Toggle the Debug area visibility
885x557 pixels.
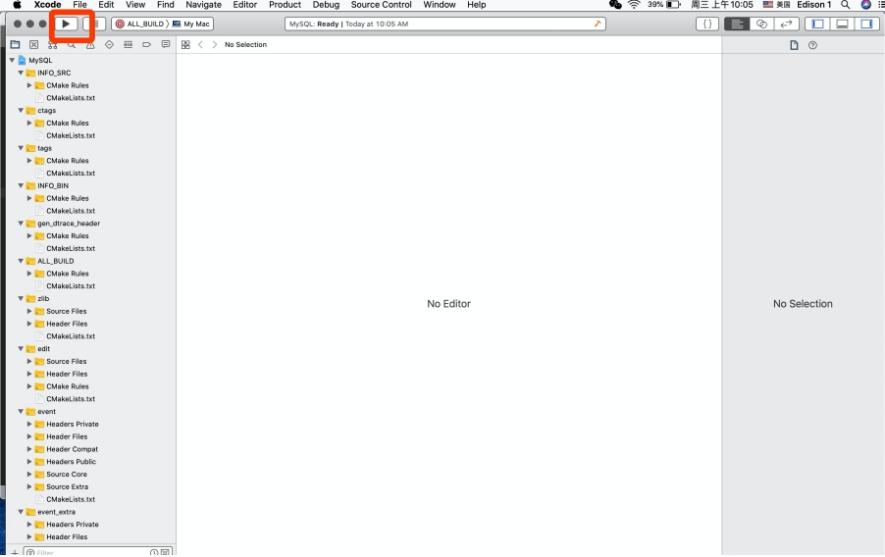coord(842,24)
